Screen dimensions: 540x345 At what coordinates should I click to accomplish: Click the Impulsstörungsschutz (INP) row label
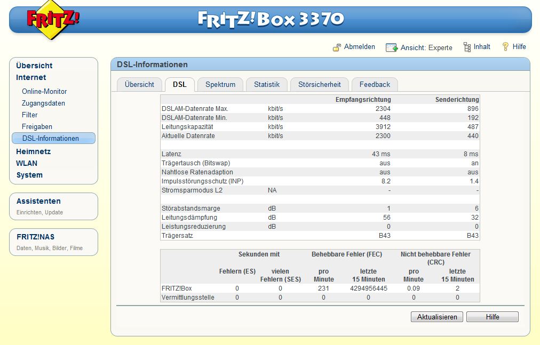203,181
